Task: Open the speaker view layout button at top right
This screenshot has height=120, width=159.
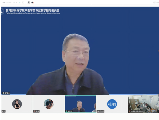Action: (156, 3)
